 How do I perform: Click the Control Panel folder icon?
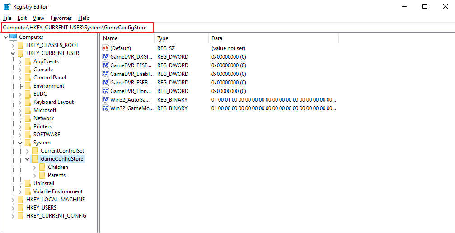[x=28, y=78]
